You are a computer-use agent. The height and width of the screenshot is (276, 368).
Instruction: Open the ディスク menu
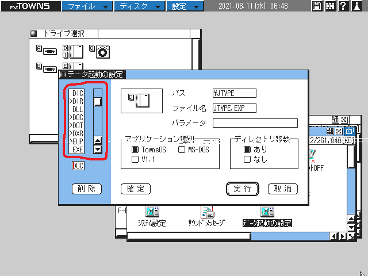[x=140, y=6]
